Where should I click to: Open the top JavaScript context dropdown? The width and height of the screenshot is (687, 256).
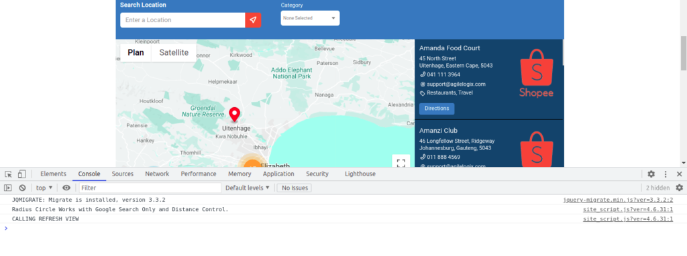point(44,188)
